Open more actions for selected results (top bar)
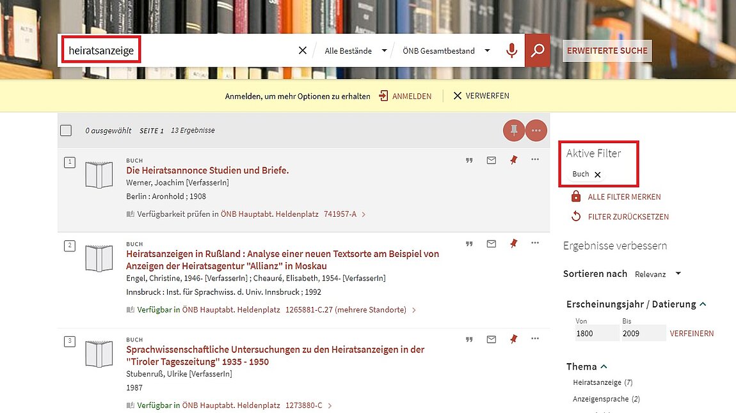The image size is (736, 413). tap(536, 130)
